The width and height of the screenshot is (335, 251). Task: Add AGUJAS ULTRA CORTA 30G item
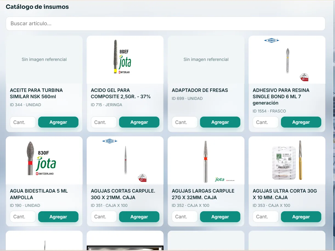(x=301, y=217)
